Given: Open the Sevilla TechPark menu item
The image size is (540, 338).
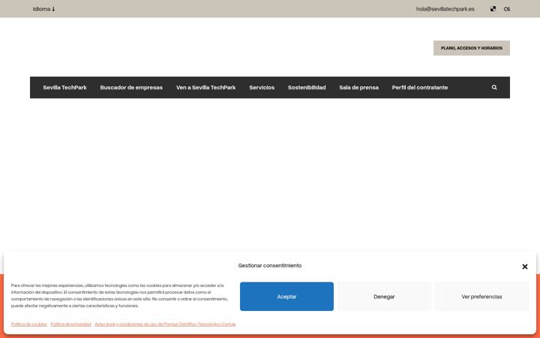Looking at the screenshot, I should (64, 88).
